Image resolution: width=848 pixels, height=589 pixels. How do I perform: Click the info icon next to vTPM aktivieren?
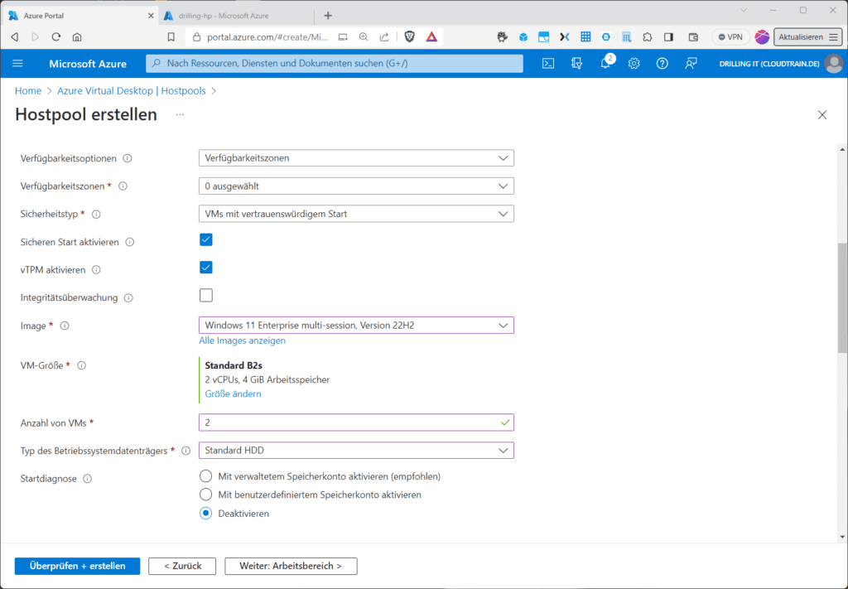(96, 269)
